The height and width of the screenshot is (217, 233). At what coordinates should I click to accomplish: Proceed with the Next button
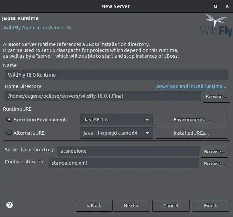click(x=131, y=206)
